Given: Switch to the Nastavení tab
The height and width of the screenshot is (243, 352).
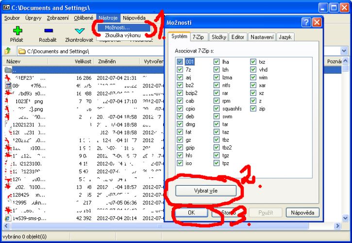Looking at the screenshot, I should coord(262,37).
